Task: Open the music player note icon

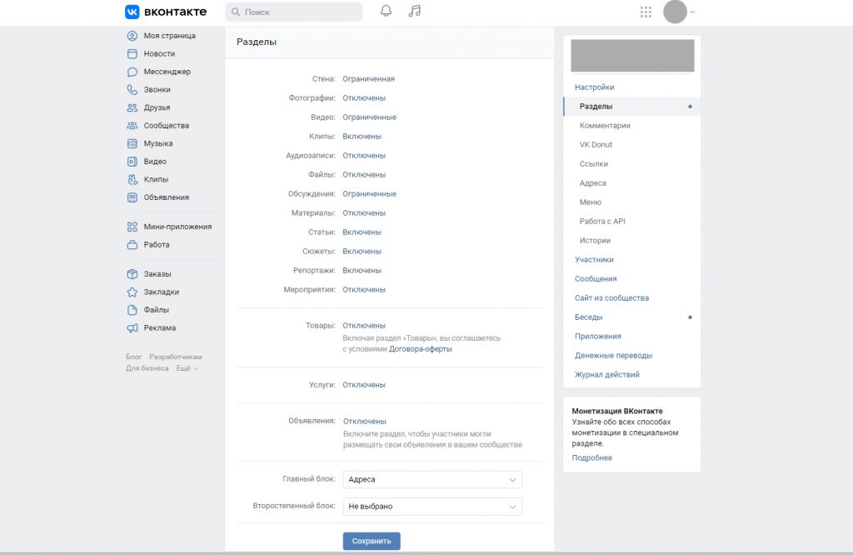Action: (415, 11)
